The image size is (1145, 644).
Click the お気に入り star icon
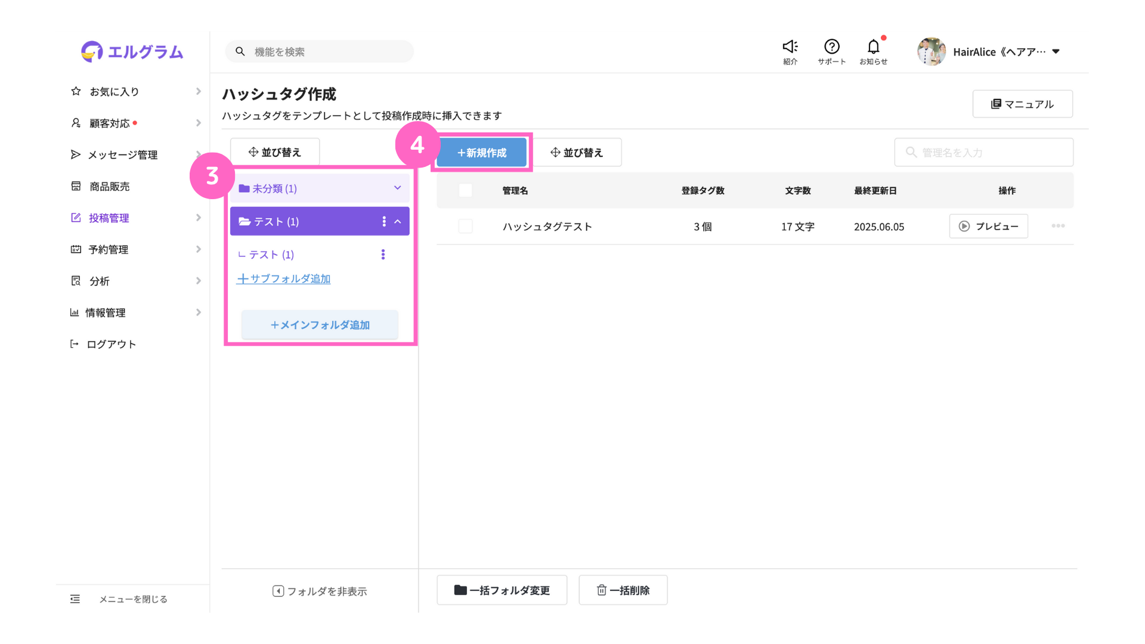click(76, 91)
